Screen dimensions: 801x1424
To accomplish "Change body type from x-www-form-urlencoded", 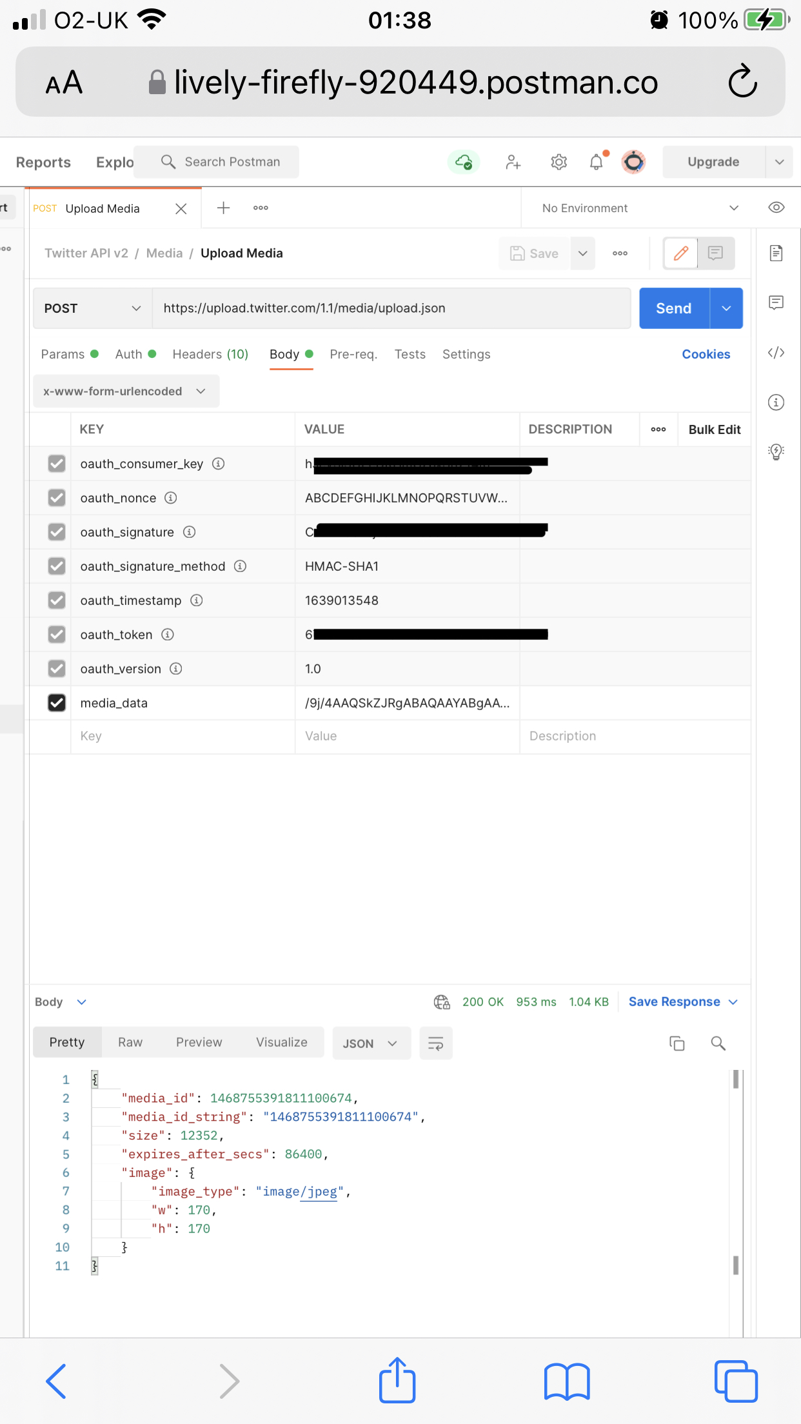I will pyautogui.click(x=125, y=391).
